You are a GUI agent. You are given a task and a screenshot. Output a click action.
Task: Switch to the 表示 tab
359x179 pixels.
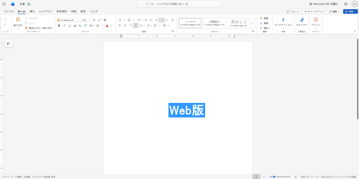point(83,11)
